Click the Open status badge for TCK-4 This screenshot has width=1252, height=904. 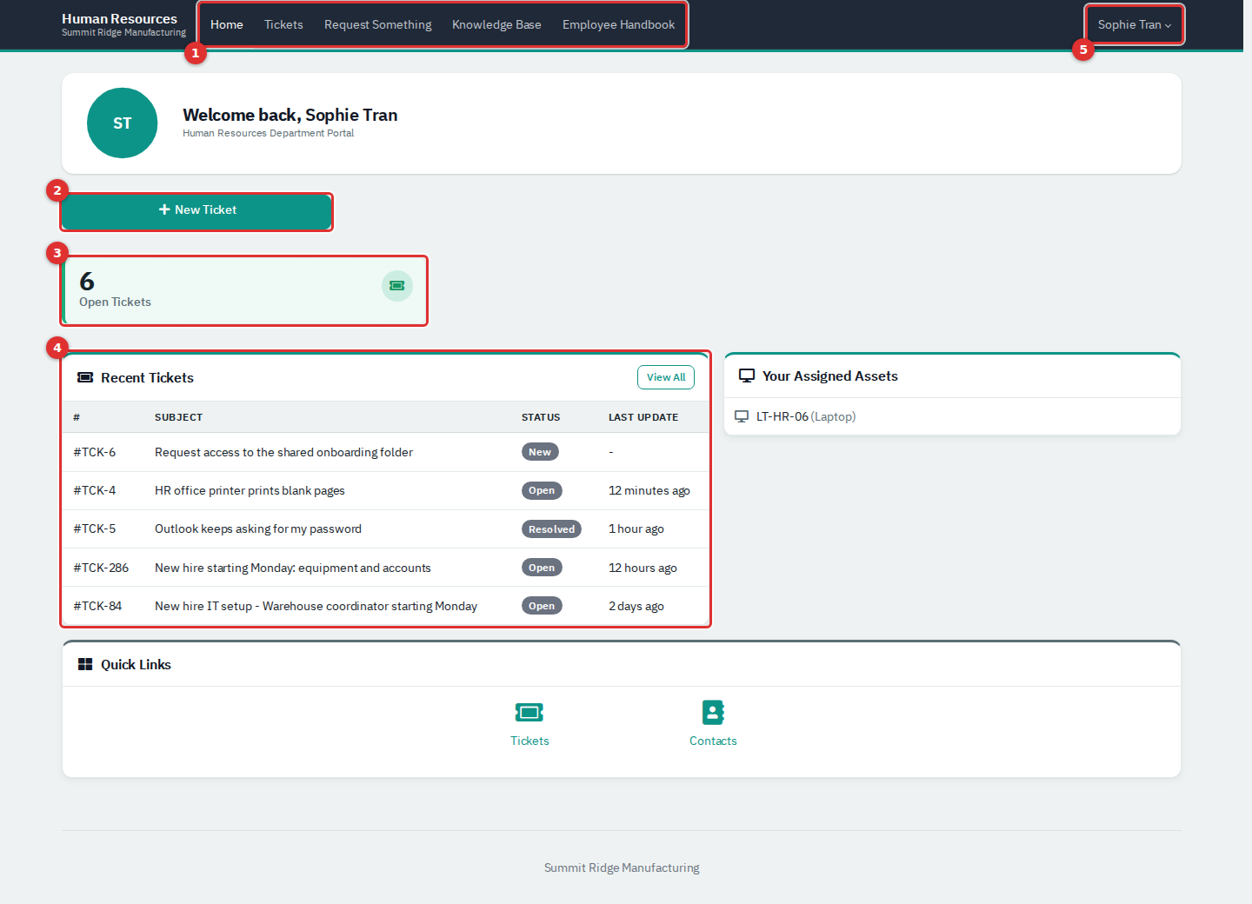[x=542, y=490]
